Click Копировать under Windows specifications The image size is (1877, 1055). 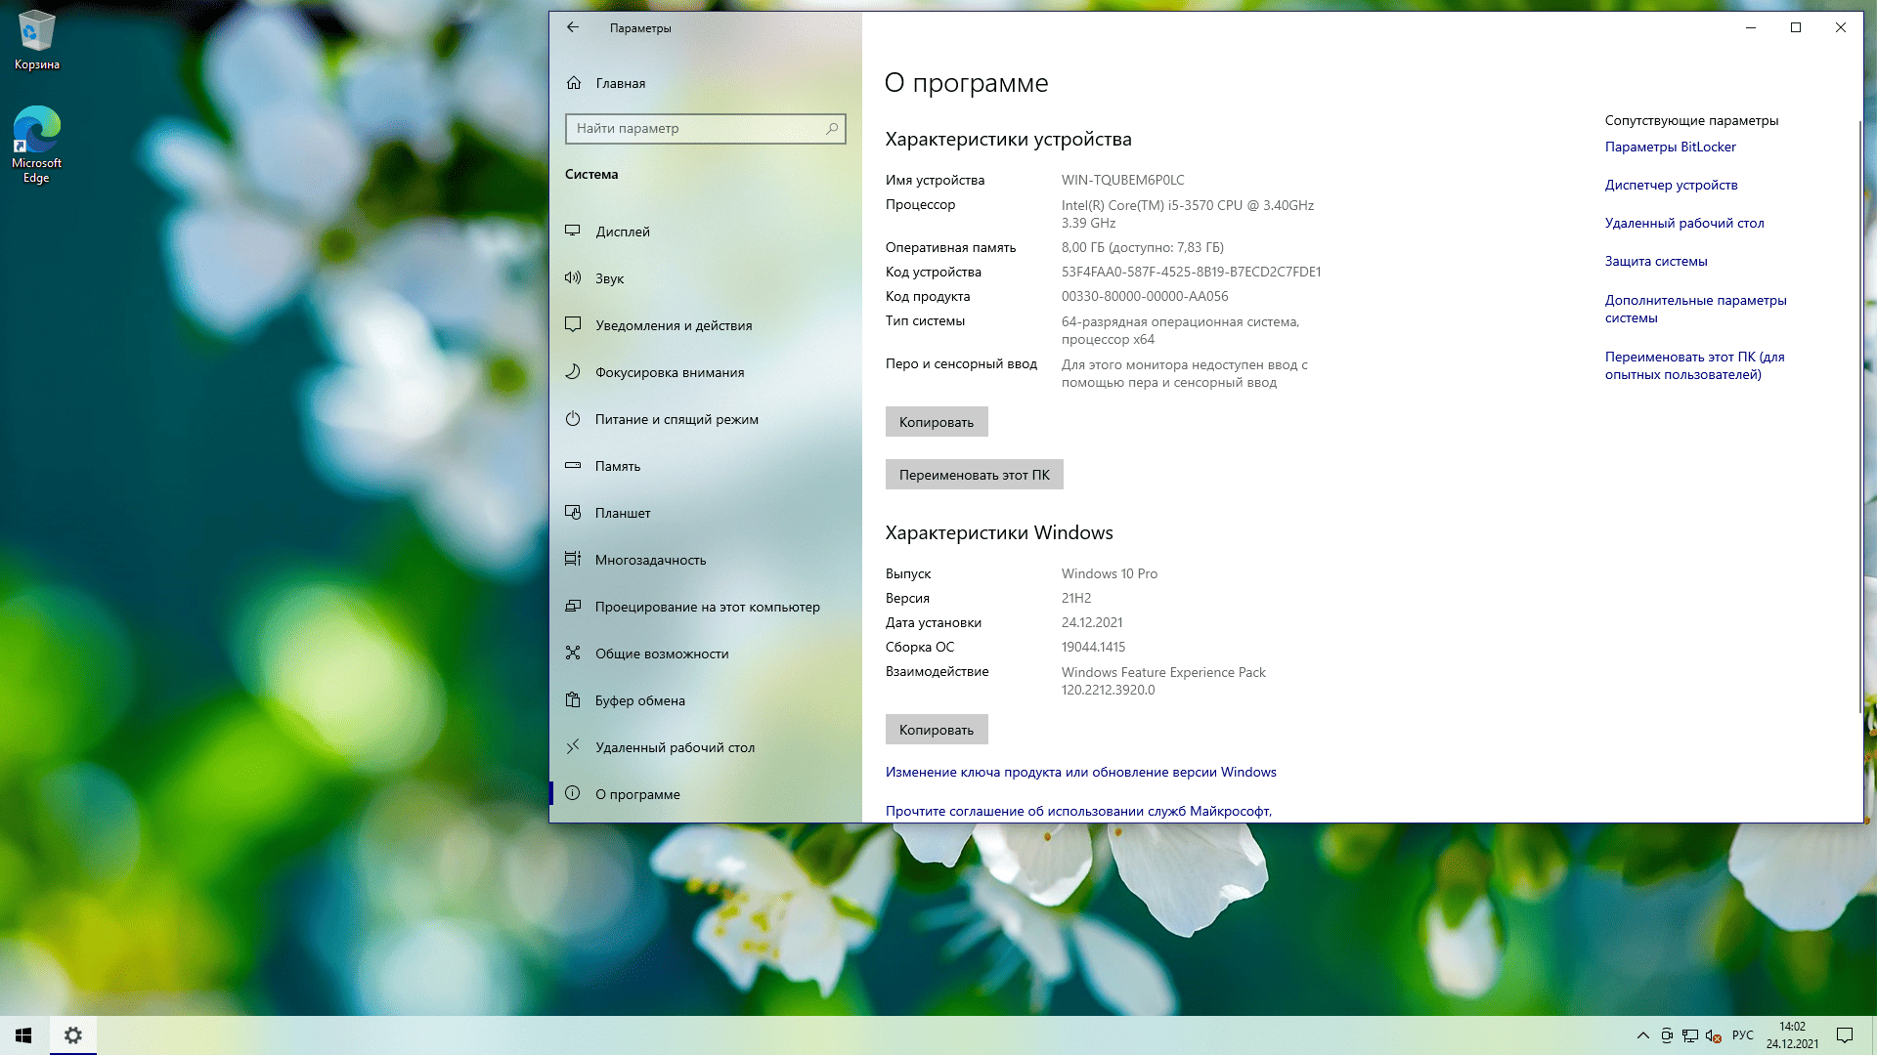coord(937,730)
